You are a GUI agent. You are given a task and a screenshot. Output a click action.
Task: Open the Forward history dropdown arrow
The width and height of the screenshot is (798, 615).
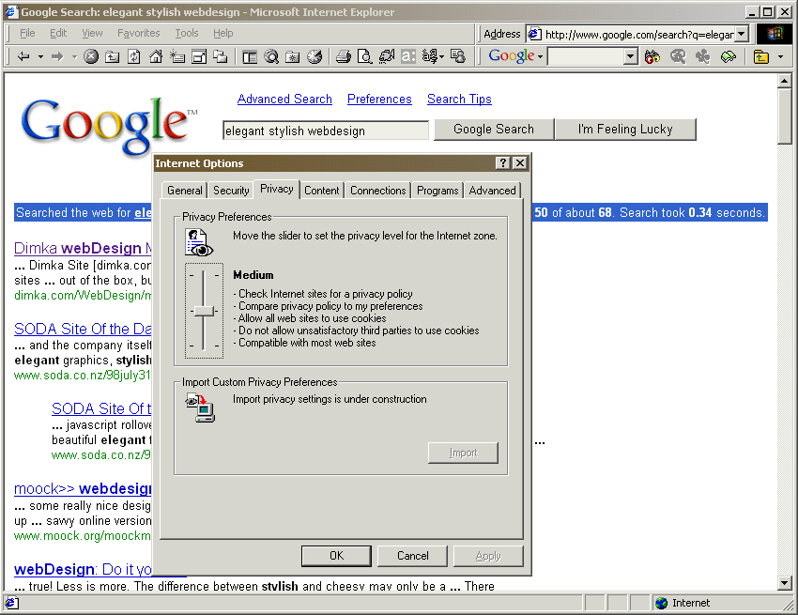[74, 56]
